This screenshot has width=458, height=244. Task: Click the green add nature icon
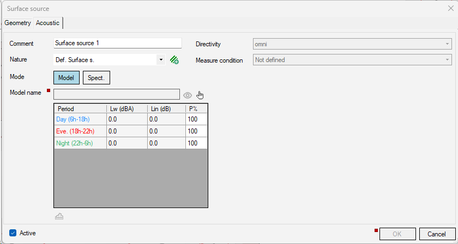click(174, 60)
